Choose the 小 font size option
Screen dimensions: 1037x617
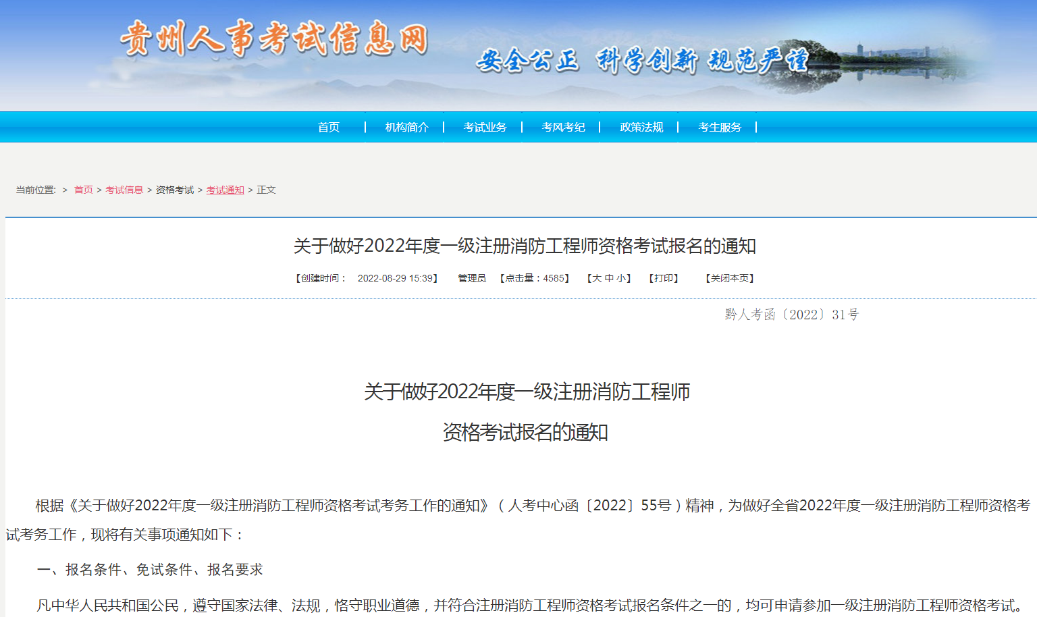(620, 278)
